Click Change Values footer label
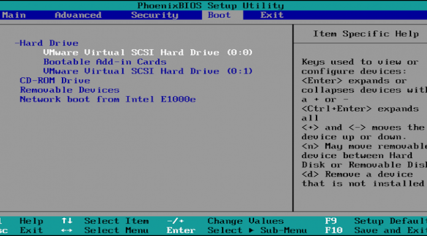427x236 pixels. click(245, 221)
